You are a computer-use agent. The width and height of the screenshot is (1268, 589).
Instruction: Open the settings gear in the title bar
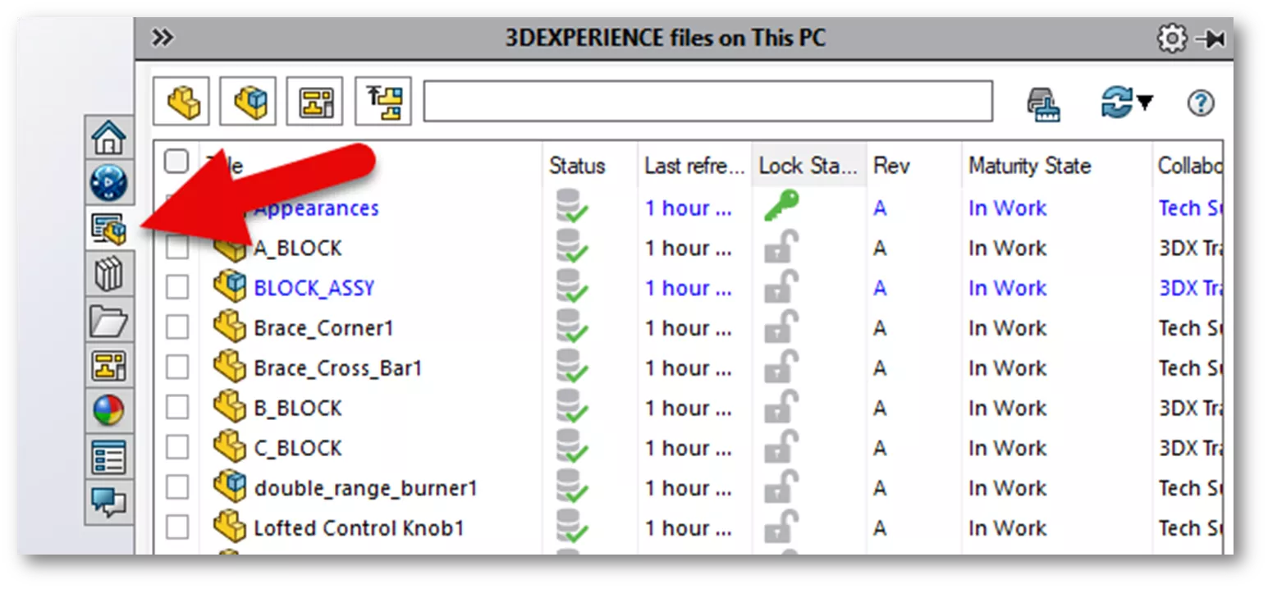1172,37
